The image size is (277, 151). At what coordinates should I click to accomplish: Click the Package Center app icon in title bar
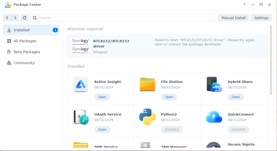(8, 5)
